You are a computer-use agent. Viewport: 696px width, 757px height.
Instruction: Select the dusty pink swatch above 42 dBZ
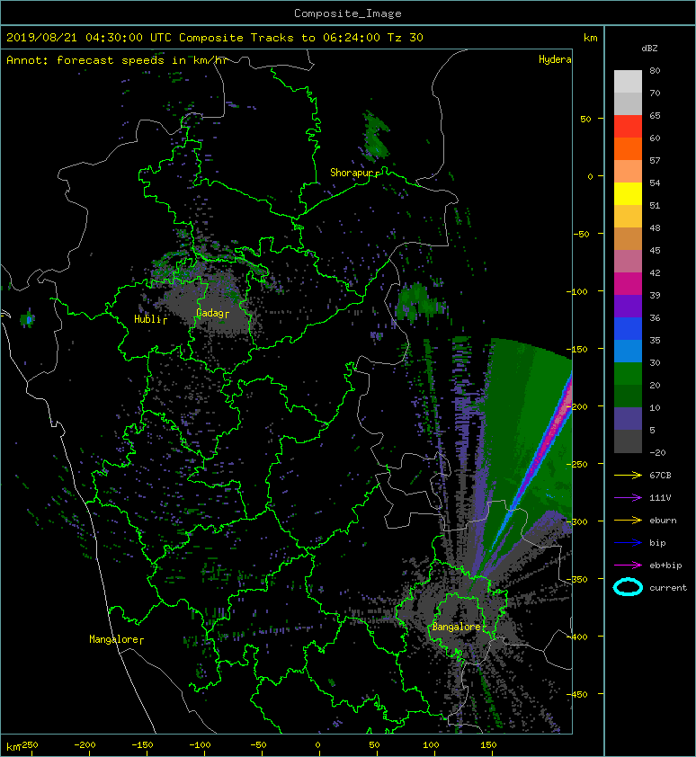coord(628,262)
